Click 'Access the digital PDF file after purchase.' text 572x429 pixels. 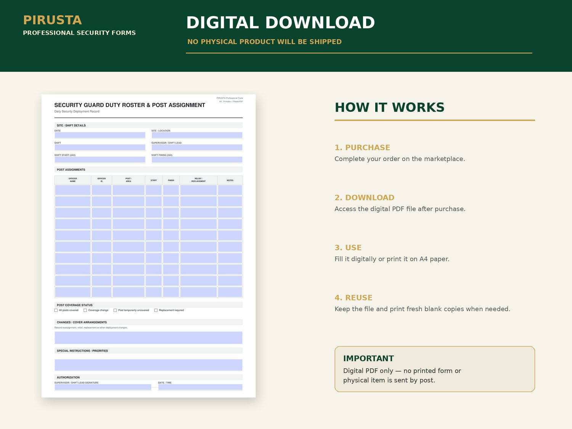coord(400,209)
